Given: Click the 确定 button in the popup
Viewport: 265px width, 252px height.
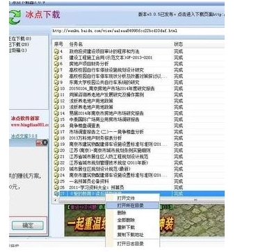Looking at the screenshot, I should [28, 226].
